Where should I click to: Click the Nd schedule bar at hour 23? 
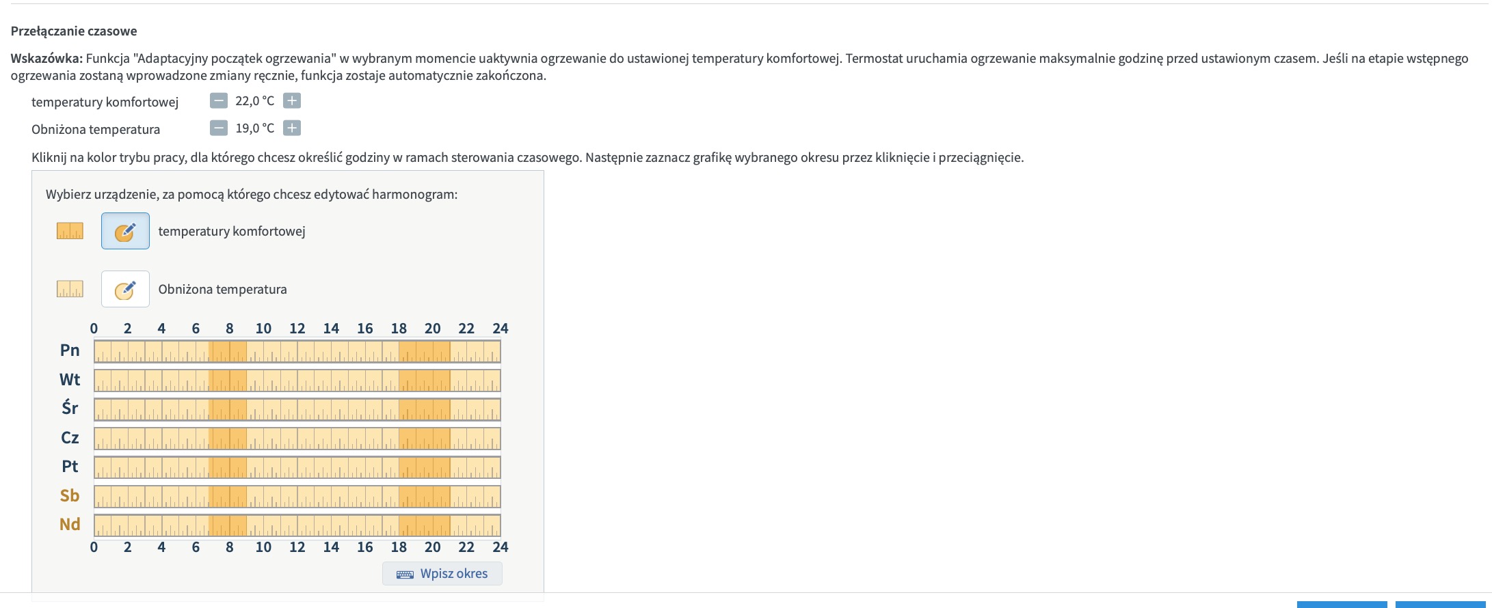point(483,526)
